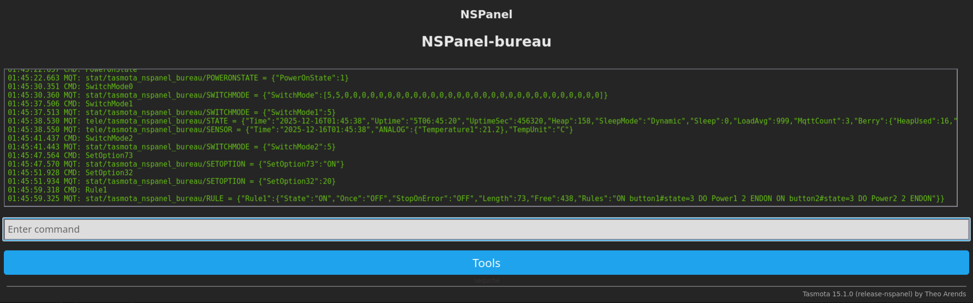Click the SENSOR Temperature1 log line
This screenshot has width=973, height=303.
(290, 130)
